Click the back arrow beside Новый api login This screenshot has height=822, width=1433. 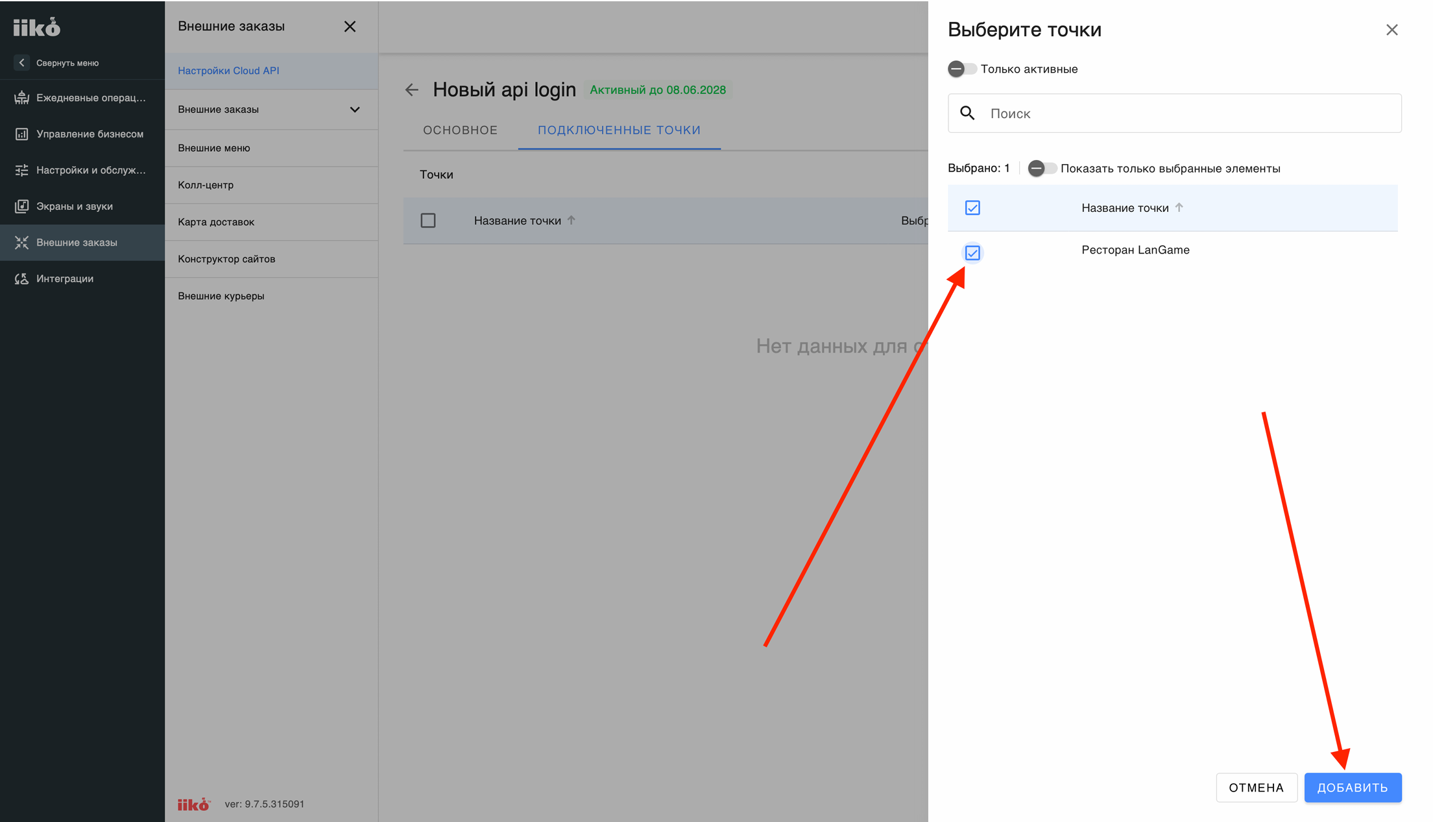[x=412, y=90]
